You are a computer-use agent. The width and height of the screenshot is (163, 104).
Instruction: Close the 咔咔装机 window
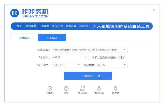[x=154, y=10]
